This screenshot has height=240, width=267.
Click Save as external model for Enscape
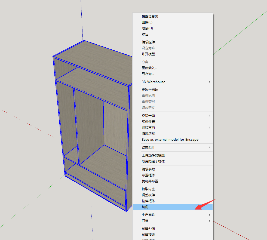click(x=170, y=140)
